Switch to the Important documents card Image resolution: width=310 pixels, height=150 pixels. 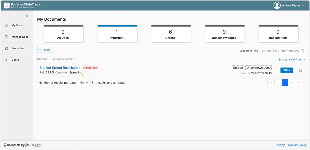click(117, 34)
